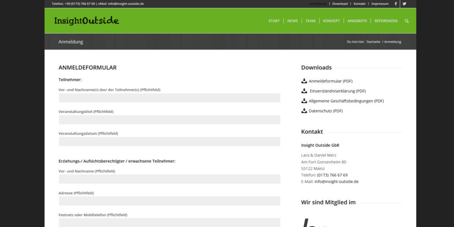Open the Kontakt link in top bar

[x=359, y=4]
